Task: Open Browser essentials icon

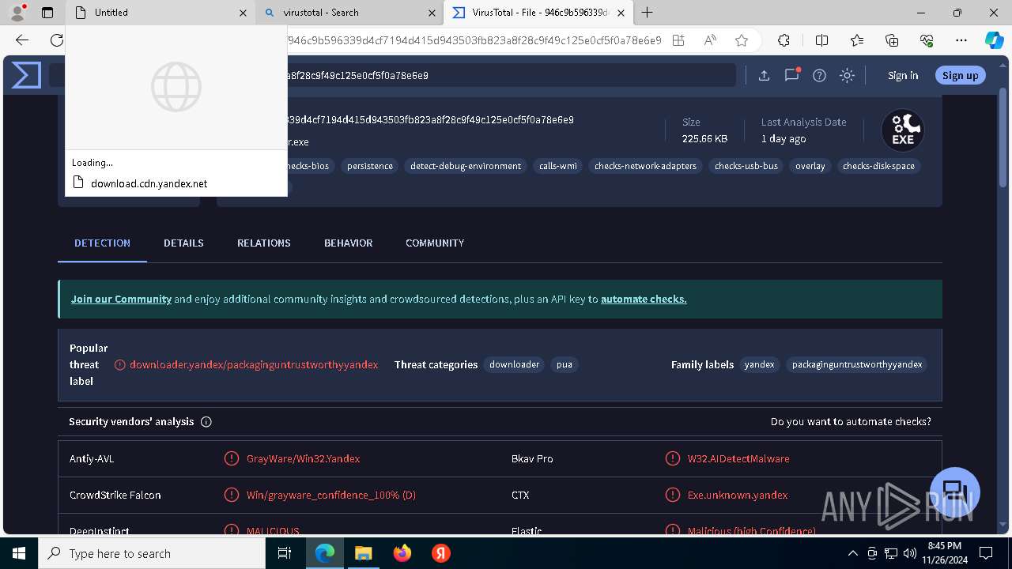Action: click(927, 40)
